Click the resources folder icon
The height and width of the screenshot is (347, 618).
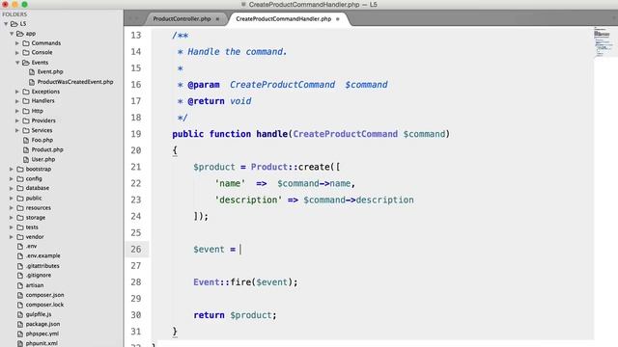pos(20,208)
